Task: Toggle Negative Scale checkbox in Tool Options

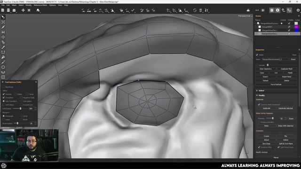Action: 21,98
